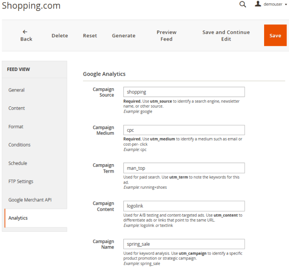Image resolution: width=289 pixels, height=268 pixels.
Task: Switch to the General tab
Action: pos(16,90)
